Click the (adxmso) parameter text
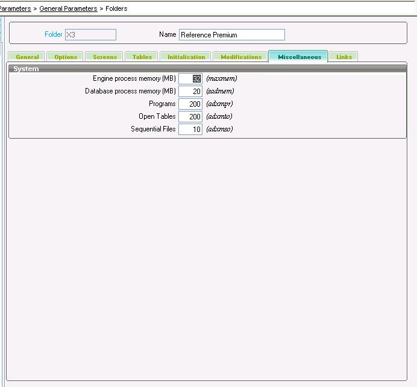417x387 pixels. [x=219, y=129]
